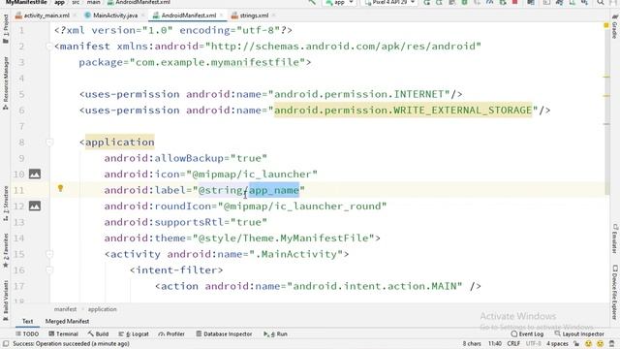Switch to the Merged Manifest view
The width and height of the screenshot is (620, 349).
tap(67, 321)
